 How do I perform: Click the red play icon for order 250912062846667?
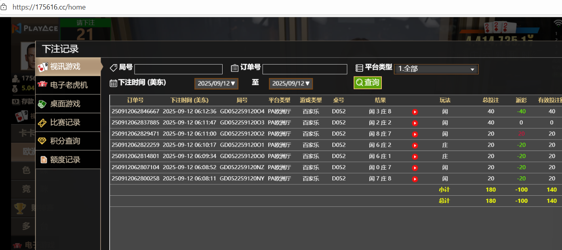tap(415, 112)
